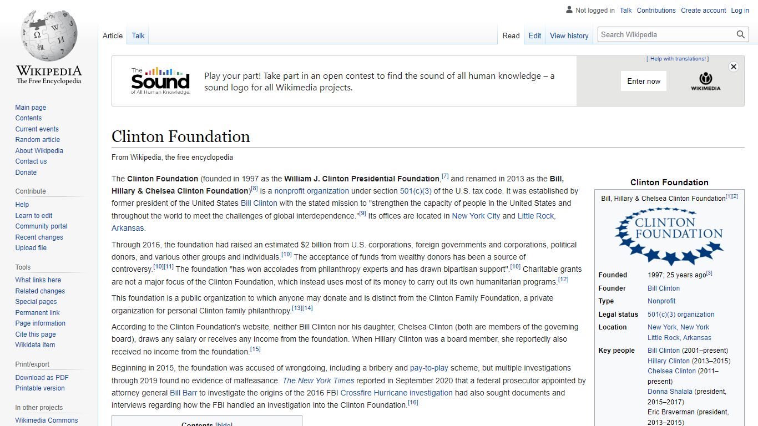The width and height of the screenshot is (758, 426).
Task: Click Cite this page
Action: click(x=36, y=334)
